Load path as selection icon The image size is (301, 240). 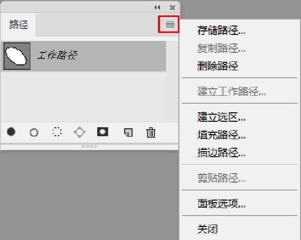57,132
